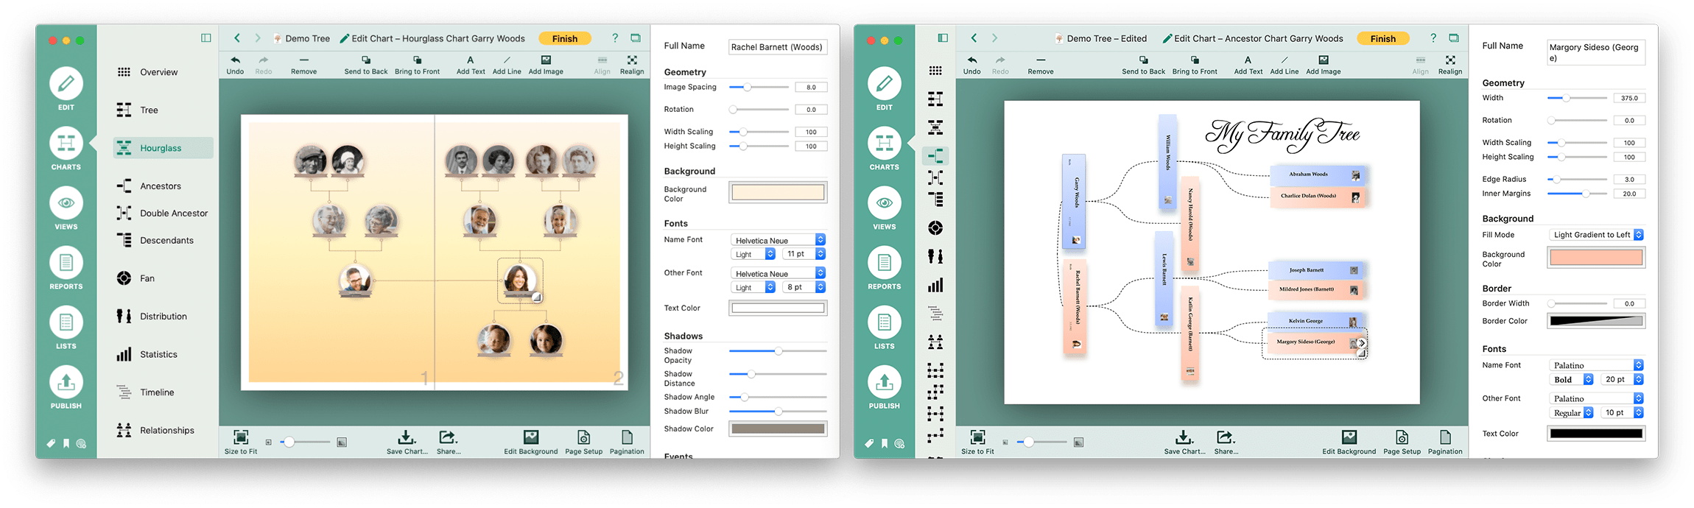The height and width of the screenshot is (508, 1694).
Task: Toggle the inspector panel in the Hourglass Chart window
Action: 636,38
